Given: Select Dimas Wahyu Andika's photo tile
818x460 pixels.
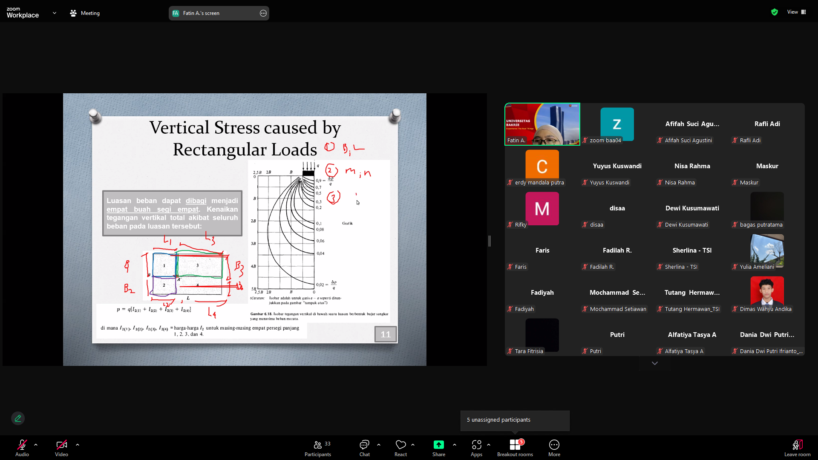Looking at the screenshot, I should click(x=767, y=293).
